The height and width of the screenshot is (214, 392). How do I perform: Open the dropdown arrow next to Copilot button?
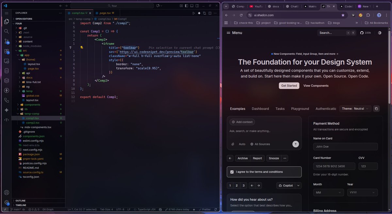(299, 186)
